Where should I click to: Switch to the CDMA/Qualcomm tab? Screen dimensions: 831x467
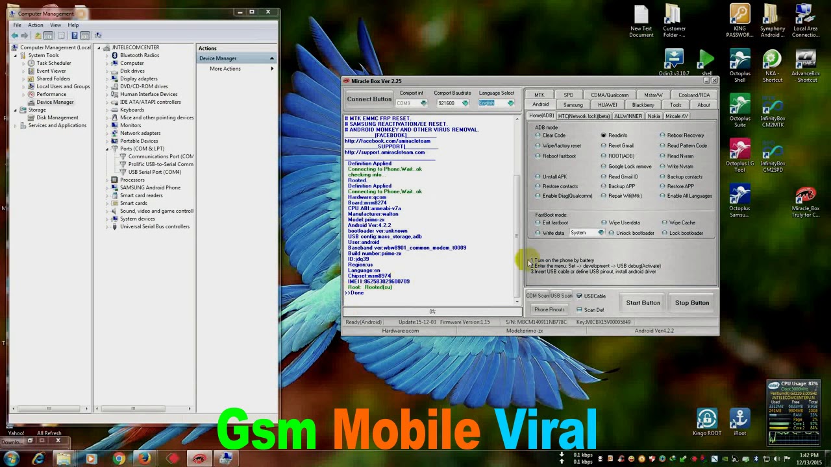pos(610,95)
